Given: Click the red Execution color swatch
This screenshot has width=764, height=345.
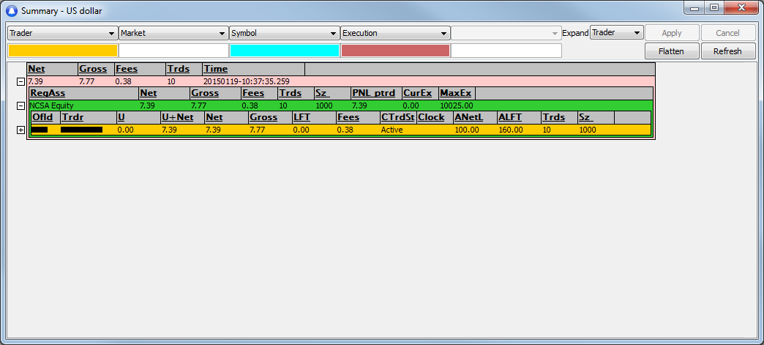Looking at the screenshot, I should coord(395,51).
